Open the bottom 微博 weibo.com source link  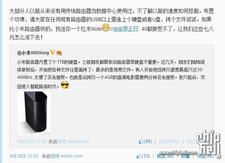click(x=67, y=156)
